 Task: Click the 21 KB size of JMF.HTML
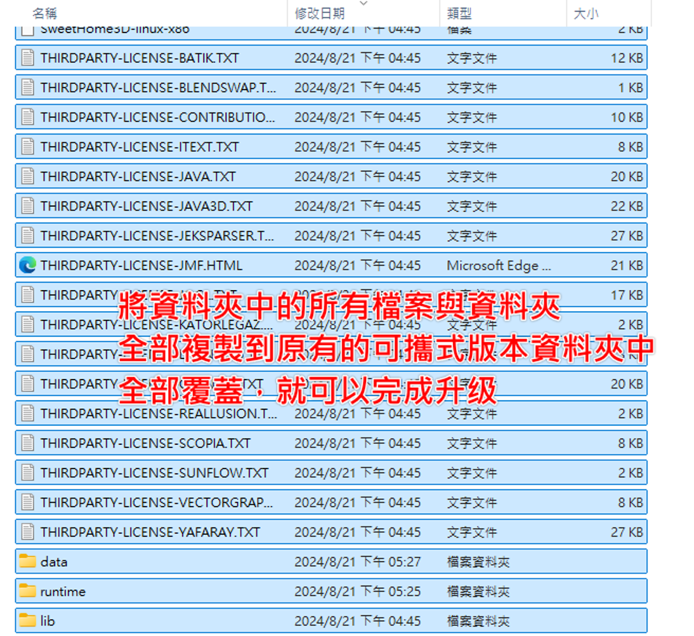pos(627,265)
